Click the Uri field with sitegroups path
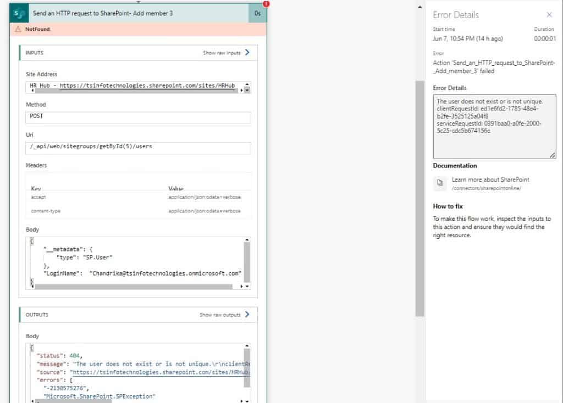The width and height of the screenshot is (563, 403). click(138, 148)
